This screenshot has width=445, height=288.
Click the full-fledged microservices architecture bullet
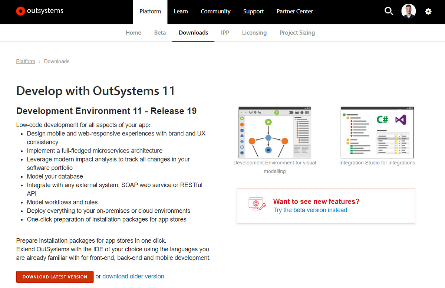(95, 151)
